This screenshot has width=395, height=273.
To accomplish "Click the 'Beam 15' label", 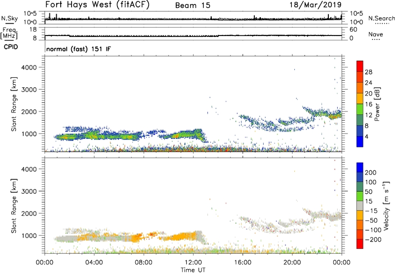I will [193, 5].
